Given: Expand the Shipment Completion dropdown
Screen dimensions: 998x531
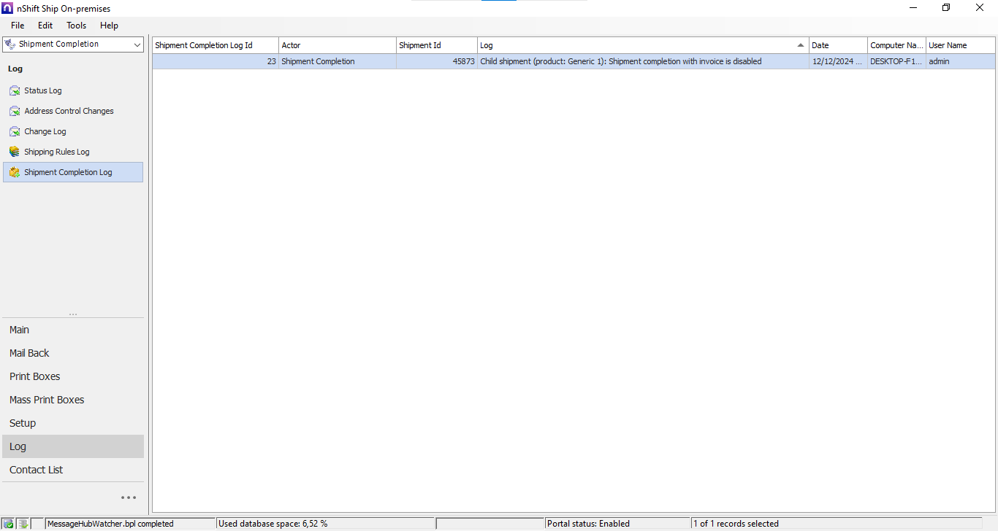Looking at the screenshot, I should 137,44.
